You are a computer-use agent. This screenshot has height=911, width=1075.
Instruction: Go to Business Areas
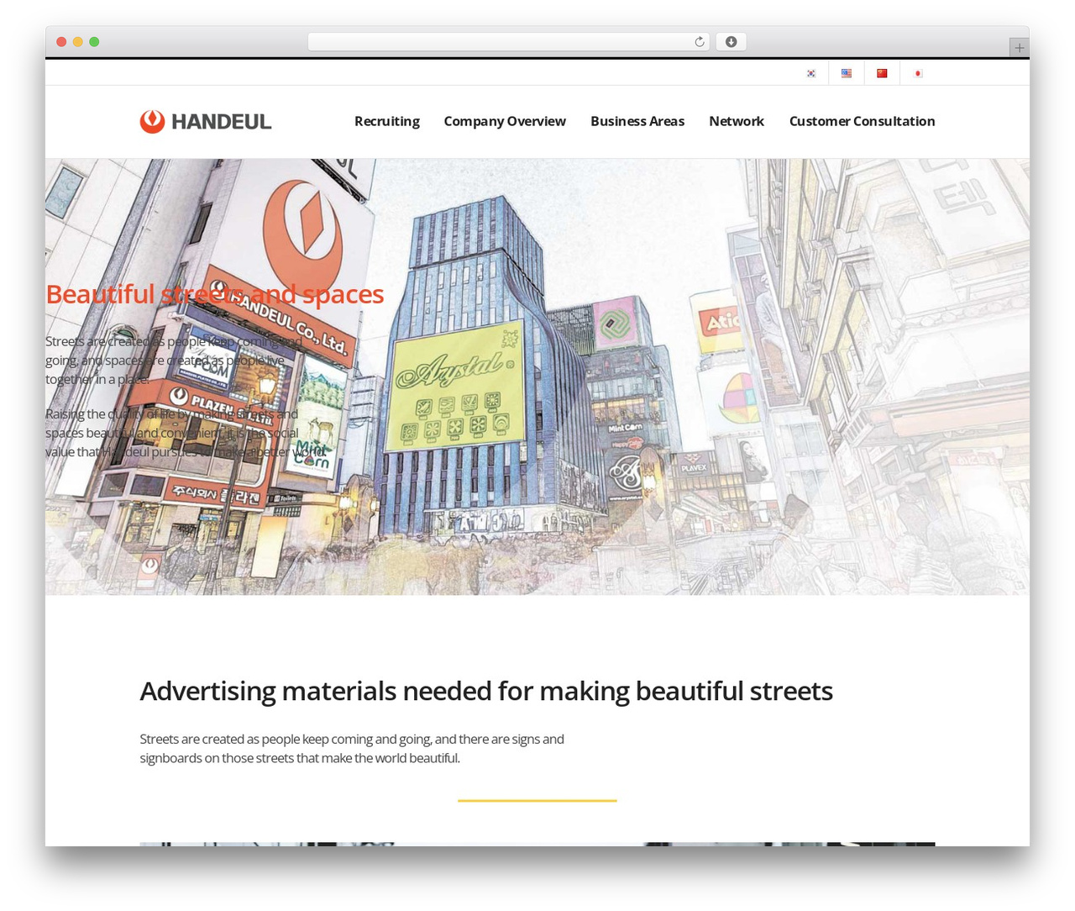pos(637,121)
